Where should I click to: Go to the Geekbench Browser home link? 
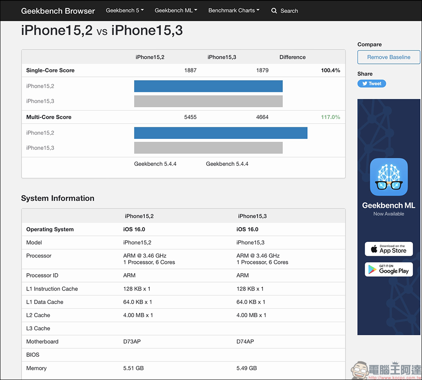pyautogui.click(x=58, y=11)
